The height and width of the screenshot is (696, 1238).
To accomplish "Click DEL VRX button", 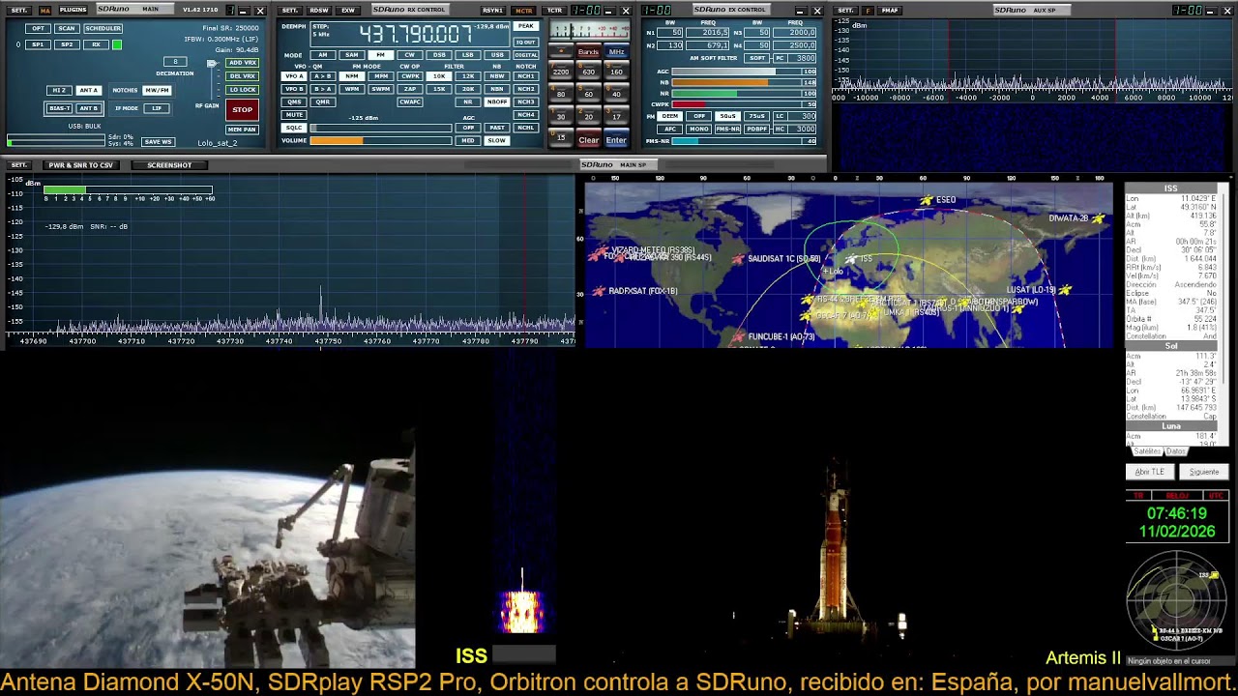I will coord(242,76).
